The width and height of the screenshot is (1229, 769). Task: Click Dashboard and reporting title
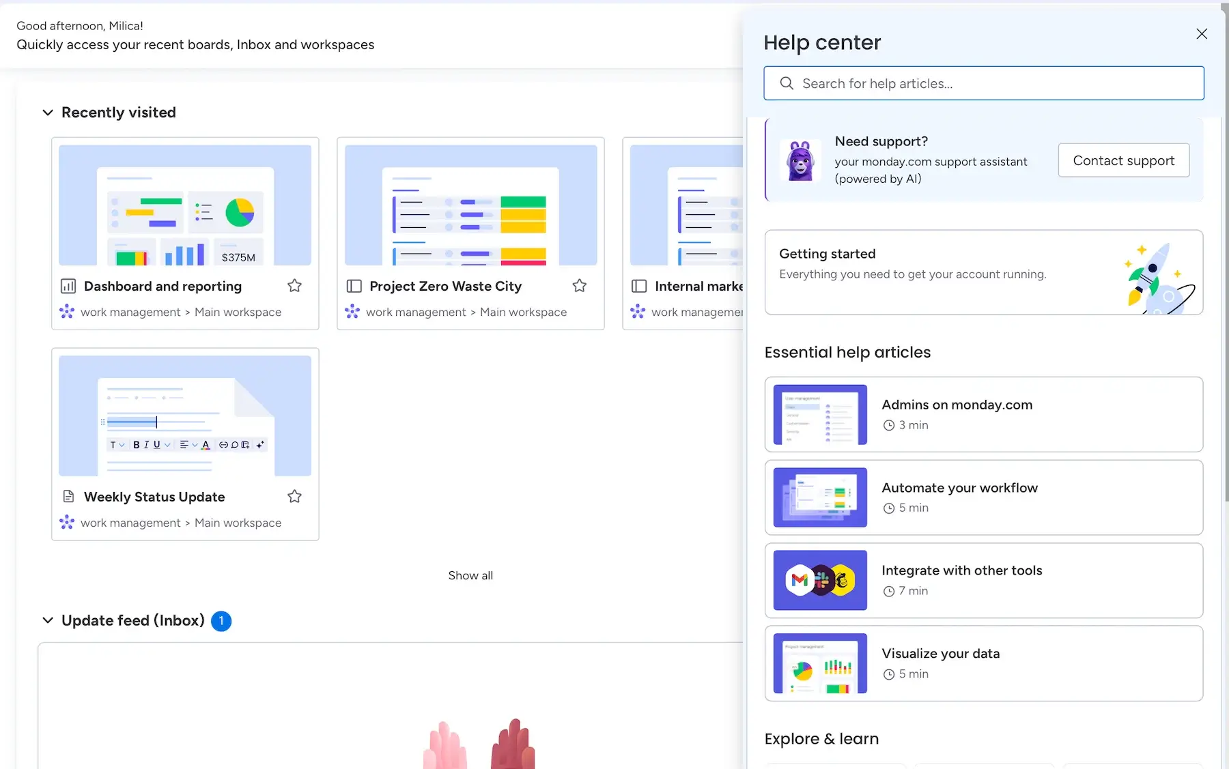click(x=163, y=286)
